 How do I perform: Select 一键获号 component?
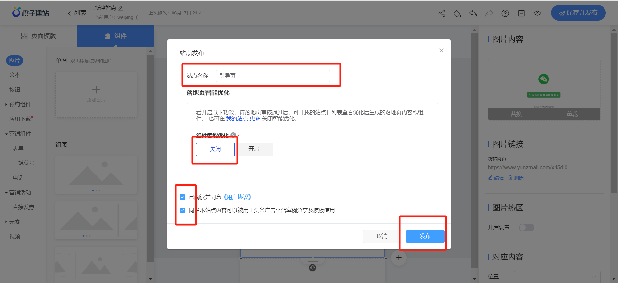click(23, 163)
